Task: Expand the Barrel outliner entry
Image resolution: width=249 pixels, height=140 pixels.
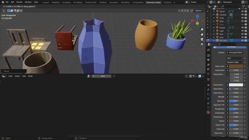Action: [x=214, y=11]
